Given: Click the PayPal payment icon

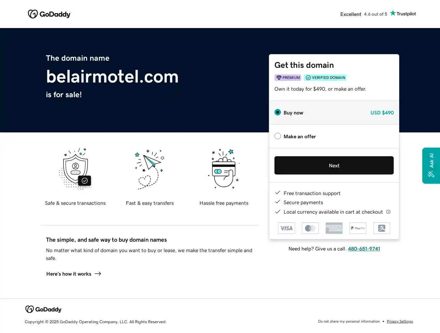Looking at the screenshot, I should pos(358,228).
